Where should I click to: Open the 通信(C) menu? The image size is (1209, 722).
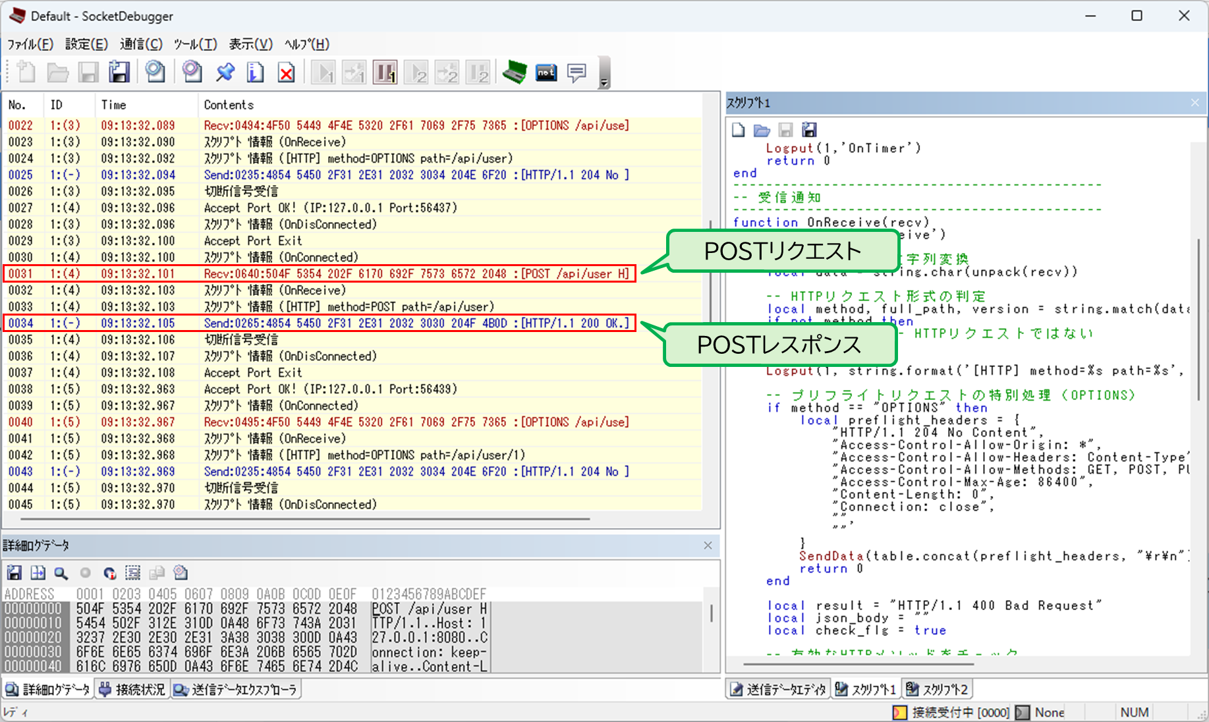point(141,44)
